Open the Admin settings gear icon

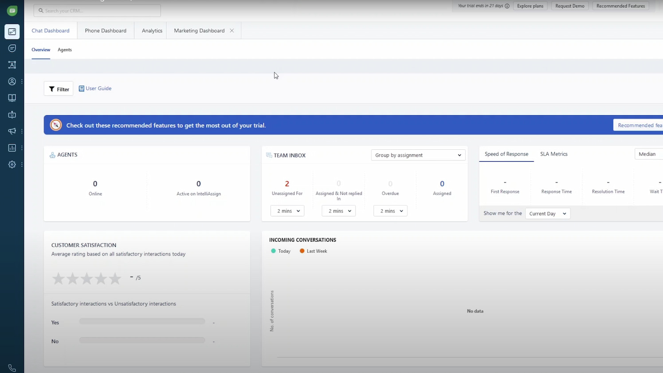point(12,164)
